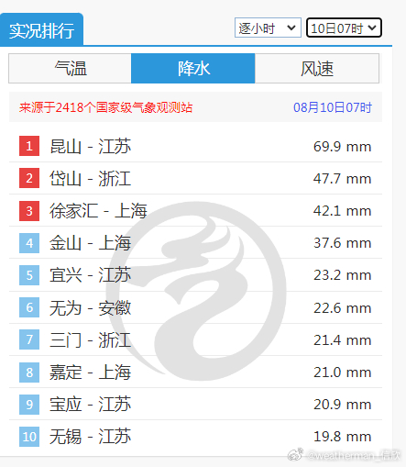
Task: Switch to the 气温 tab
Action: 71,68
